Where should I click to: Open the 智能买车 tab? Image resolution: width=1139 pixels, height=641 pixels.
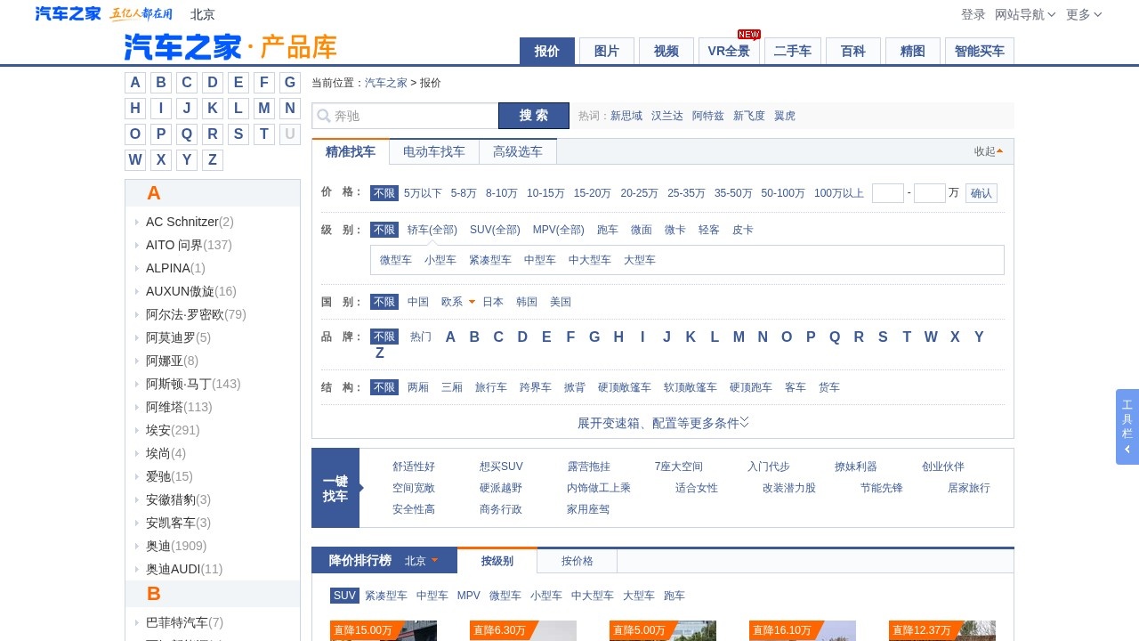[x=980, y=51]
